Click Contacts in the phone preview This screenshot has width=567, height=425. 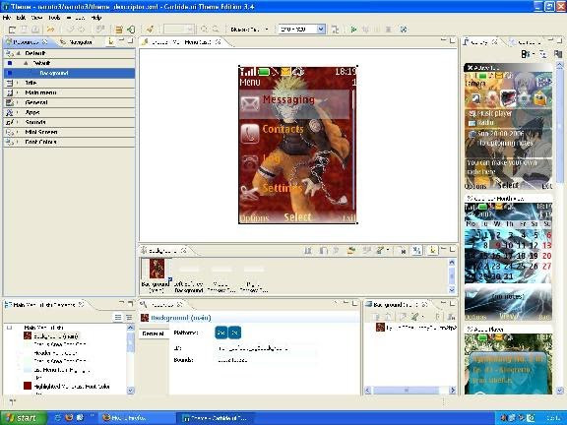click(283, 129)
